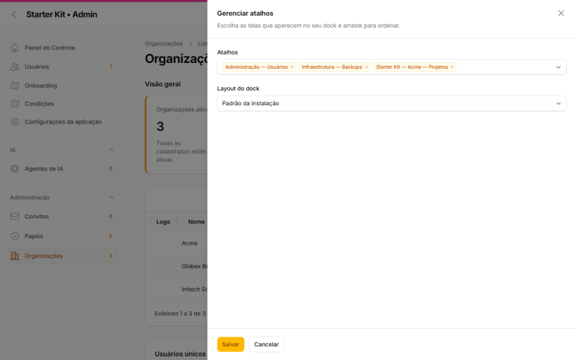Click the Usuários people icon
The image size is (576, 360).
(x=14, y=67)
